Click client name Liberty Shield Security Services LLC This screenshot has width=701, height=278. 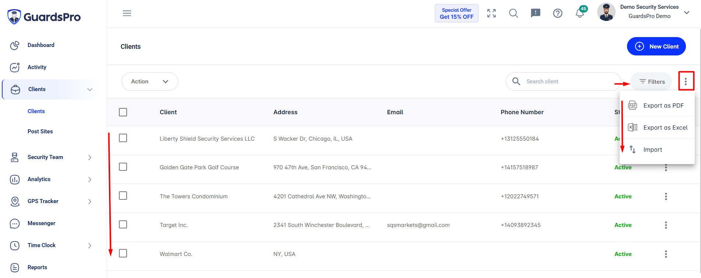coord(207,139)
